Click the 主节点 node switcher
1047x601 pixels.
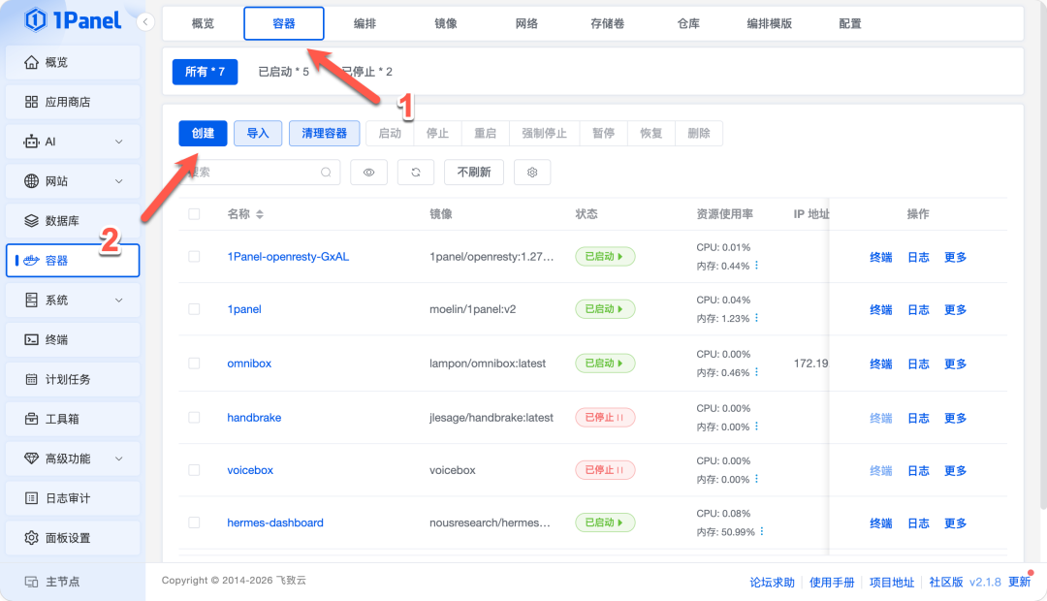tap(73, 582)
